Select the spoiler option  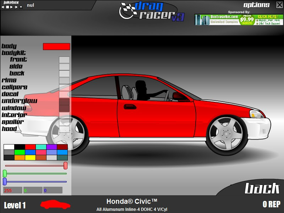[12, 122]
